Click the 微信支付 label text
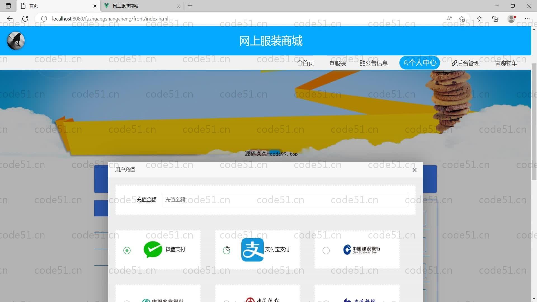Image resolution: width=537 pixels, height=302 pixels. coord(175,249)
